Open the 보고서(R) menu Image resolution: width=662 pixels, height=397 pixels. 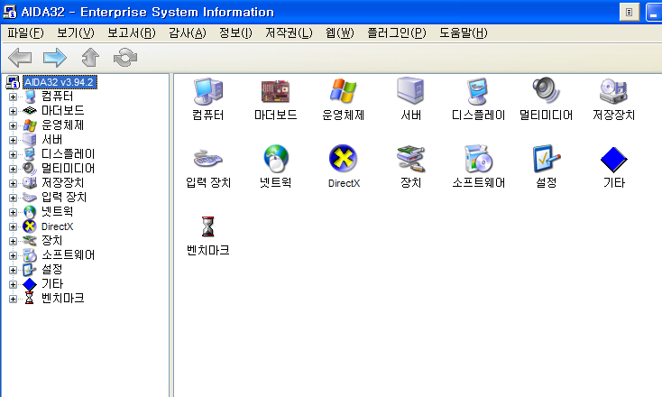coord(132,33)
